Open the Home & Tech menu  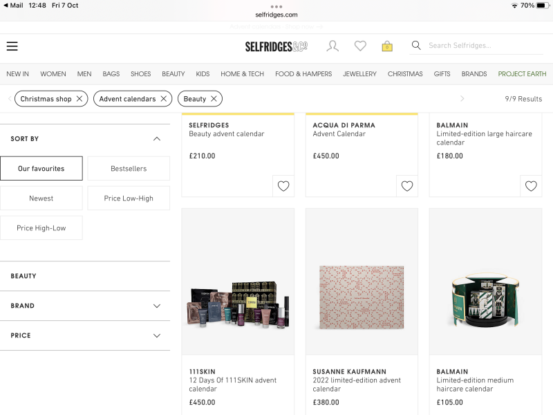click(243, 74)
